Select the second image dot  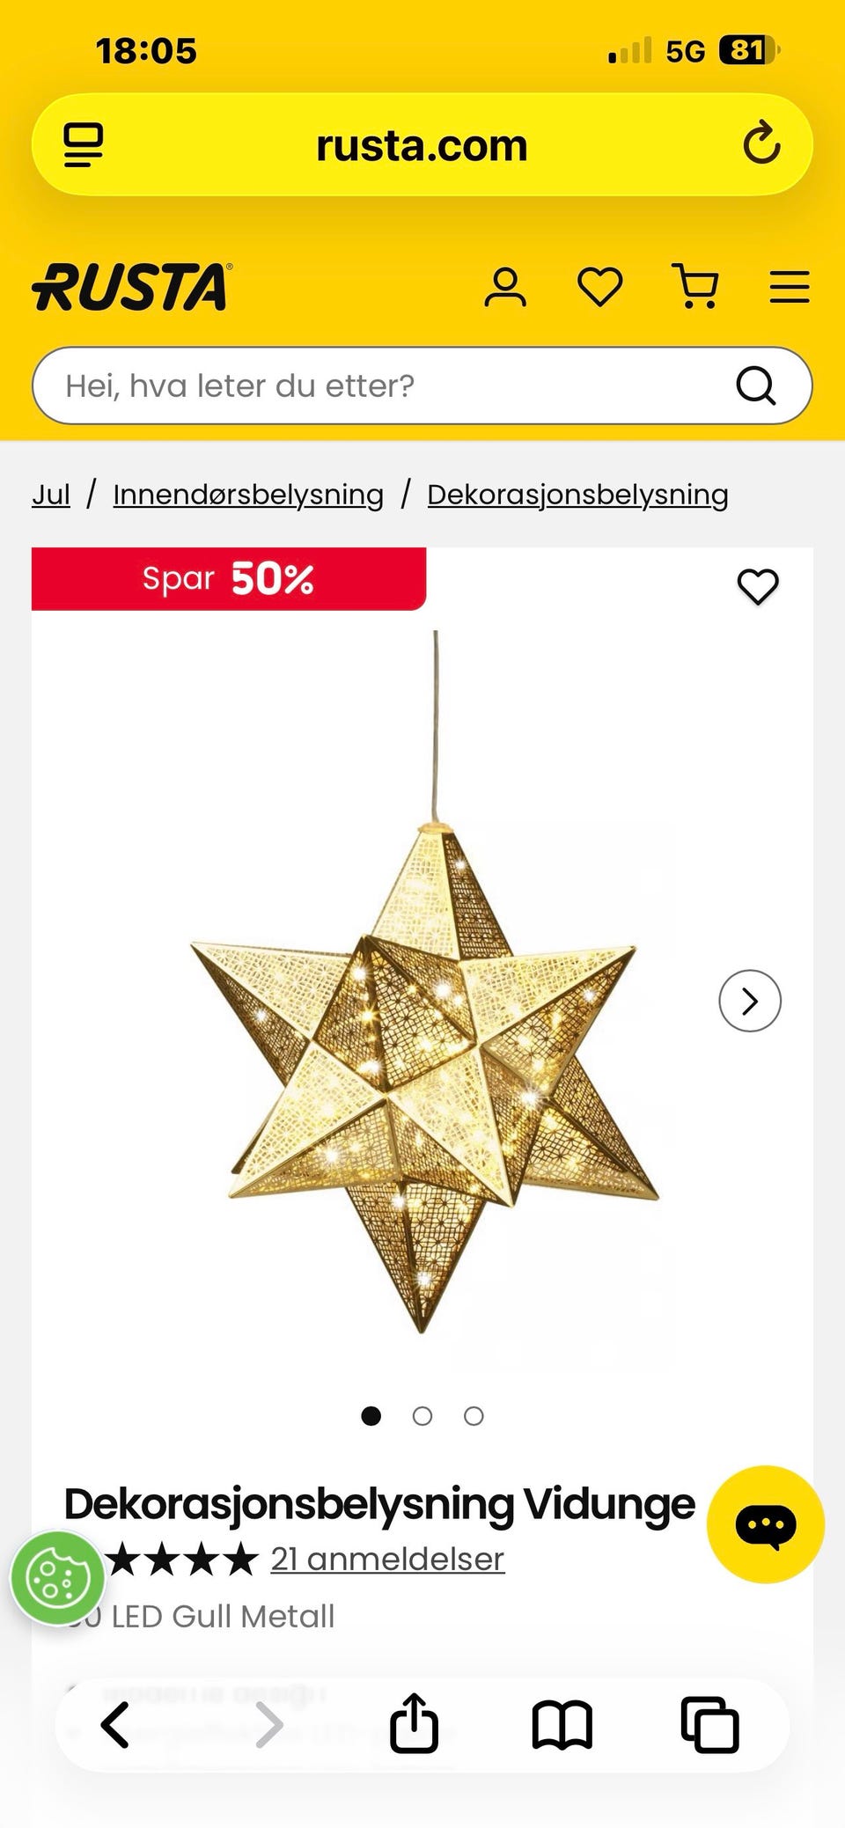pos(422,1415)
